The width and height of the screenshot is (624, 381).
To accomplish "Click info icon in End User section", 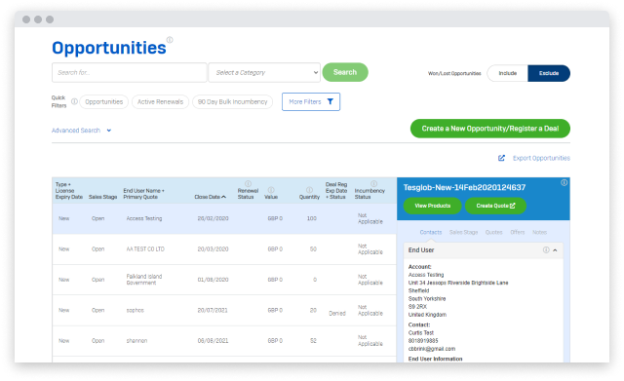I will click(x=546, y=249).
